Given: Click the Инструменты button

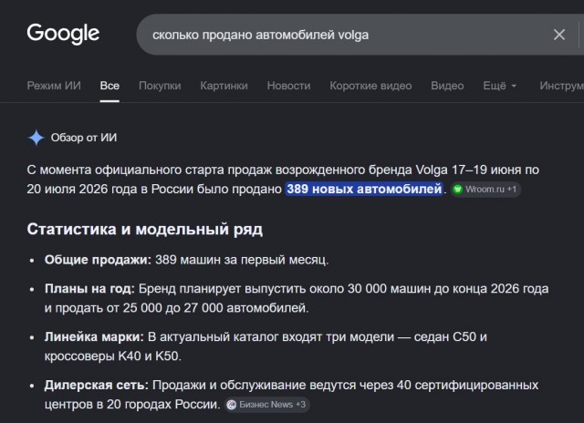Looking at the screenshot, I should point(562,86).
